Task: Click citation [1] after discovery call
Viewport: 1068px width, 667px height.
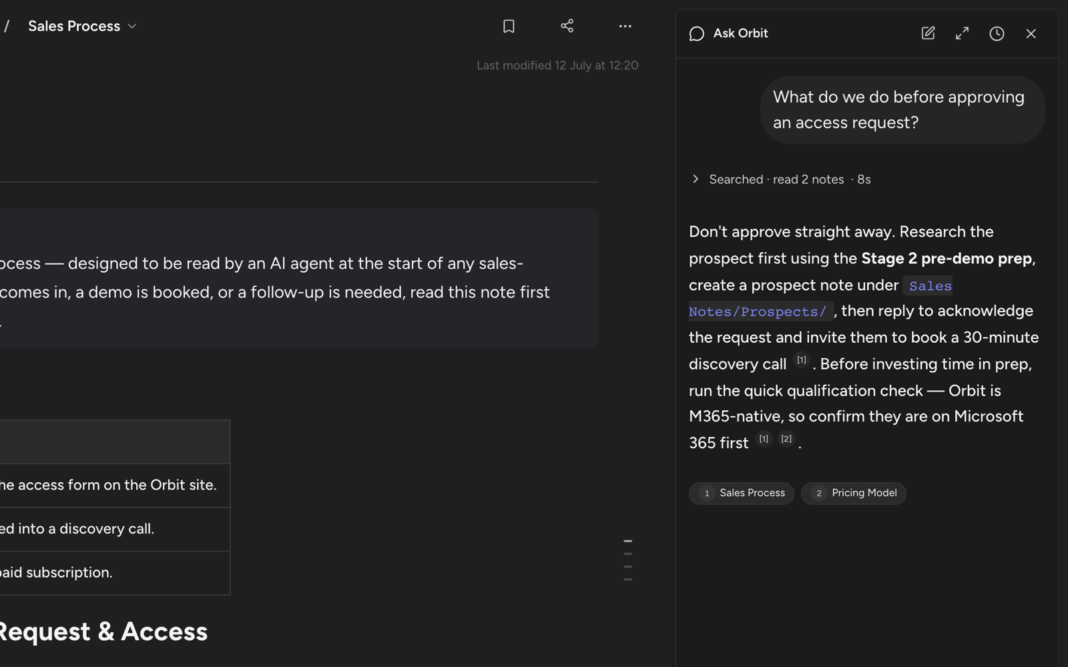Action: click(802, 360)
